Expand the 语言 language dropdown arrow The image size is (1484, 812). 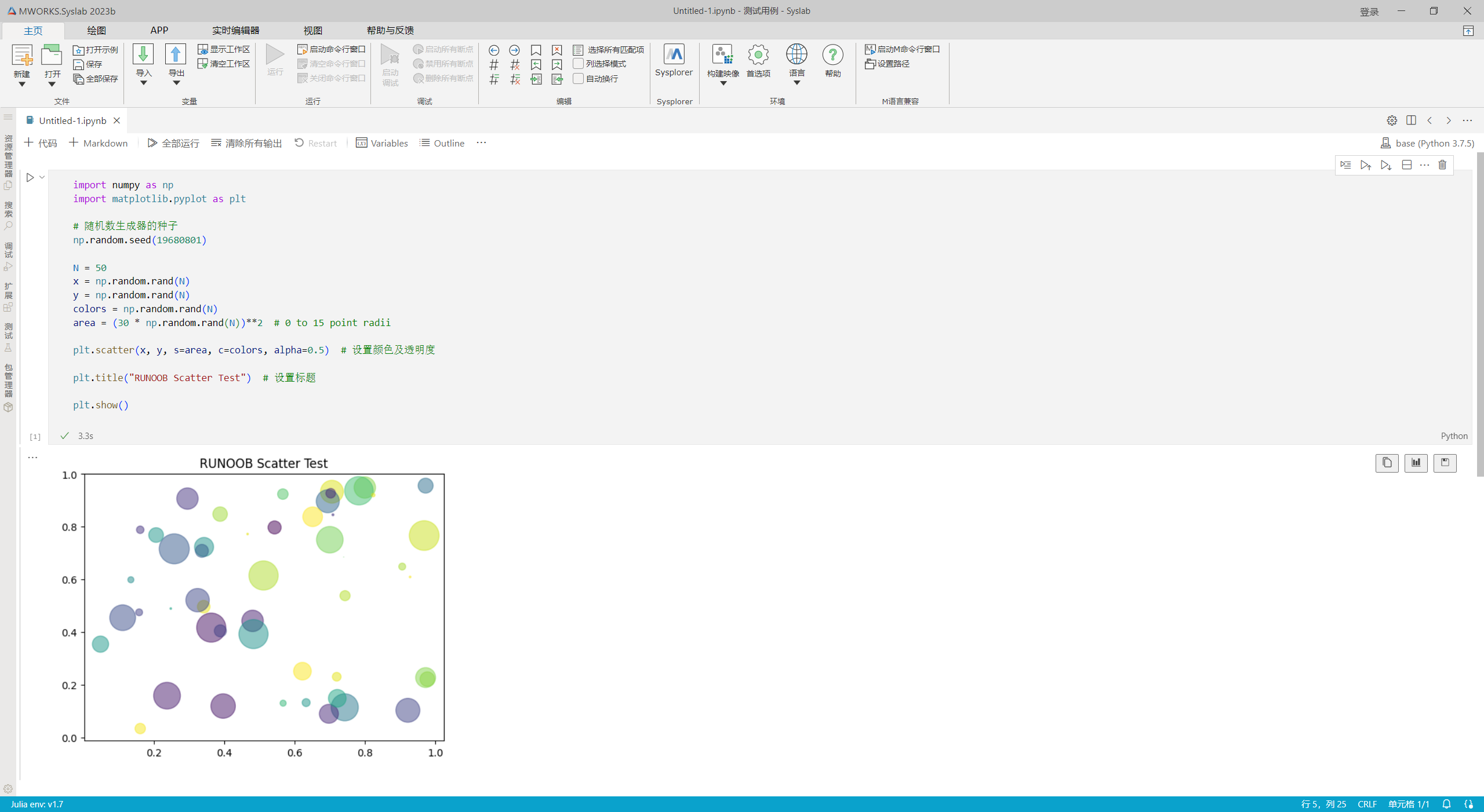point(796,83)
